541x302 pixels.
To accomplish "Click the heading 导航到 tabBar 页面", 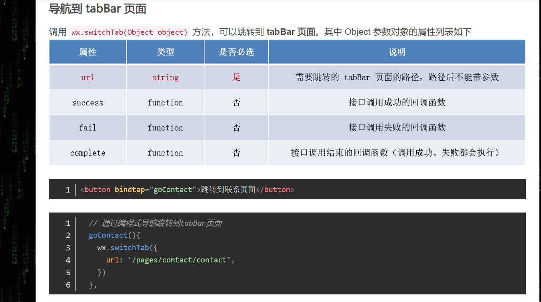I will point(97,8).
